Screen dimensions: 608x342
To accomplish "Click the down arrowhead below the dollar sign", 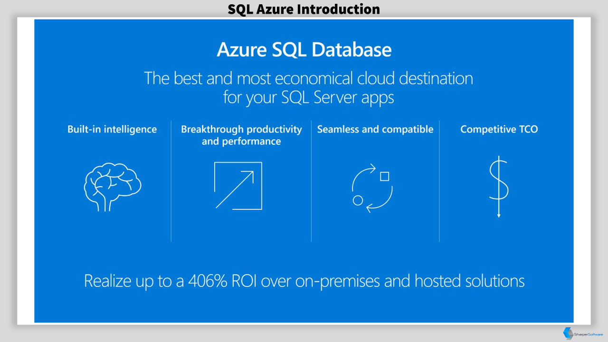I will click(x=499, y=215).
